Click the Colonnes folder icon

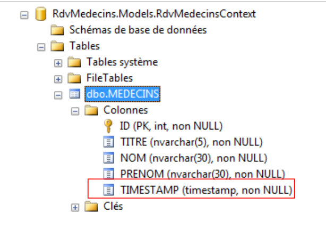91,110
